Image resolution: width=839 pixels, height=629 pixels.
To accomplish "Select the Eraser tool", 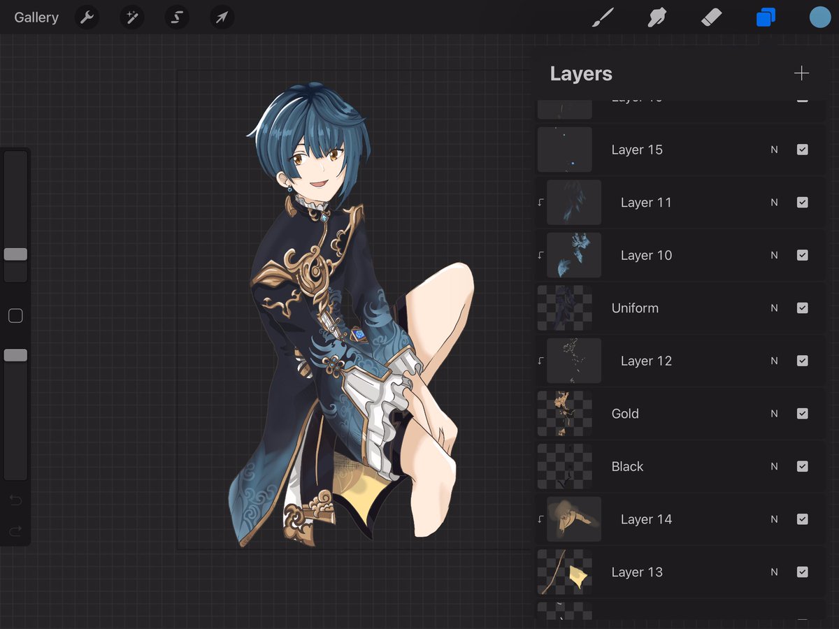I will click(711, 17).
